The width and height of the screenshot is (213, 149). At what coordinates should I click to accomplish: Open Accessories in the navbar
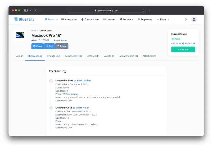(69, 19)
